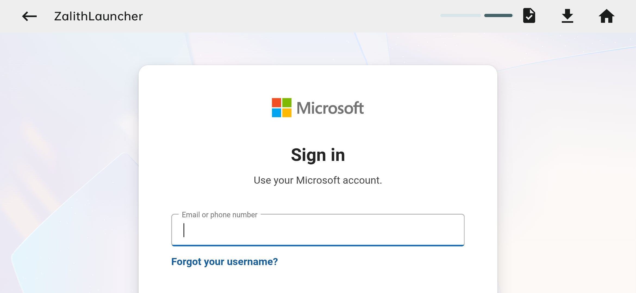
Task: Click the Microsoft wordmark beside the logo
Action: click(330, 107)
